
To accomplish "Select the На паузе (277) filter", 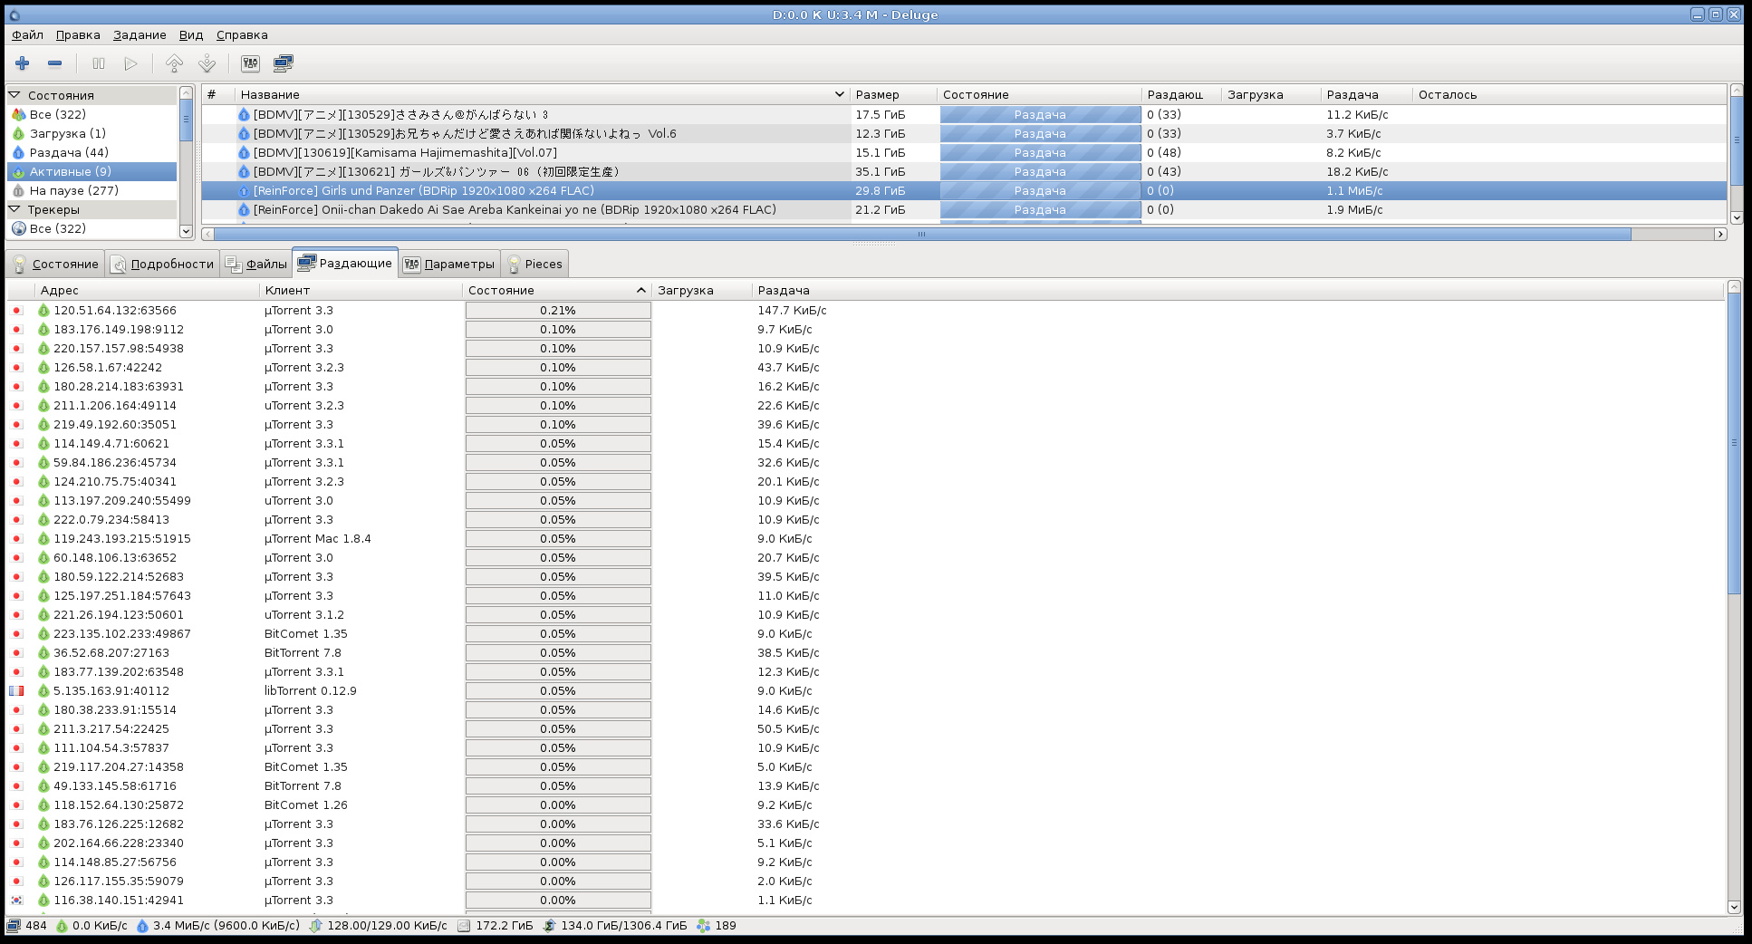I will 73,191.
